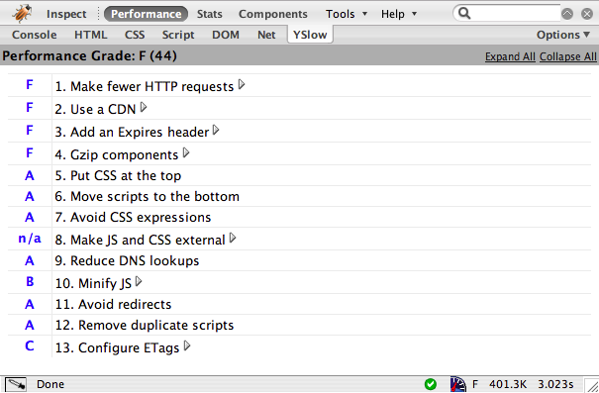Viewport: 599px width, 393px height.
Task: Click the 401.3K page size in status bar
Action: pyautogui.click(x=508, y=384)
